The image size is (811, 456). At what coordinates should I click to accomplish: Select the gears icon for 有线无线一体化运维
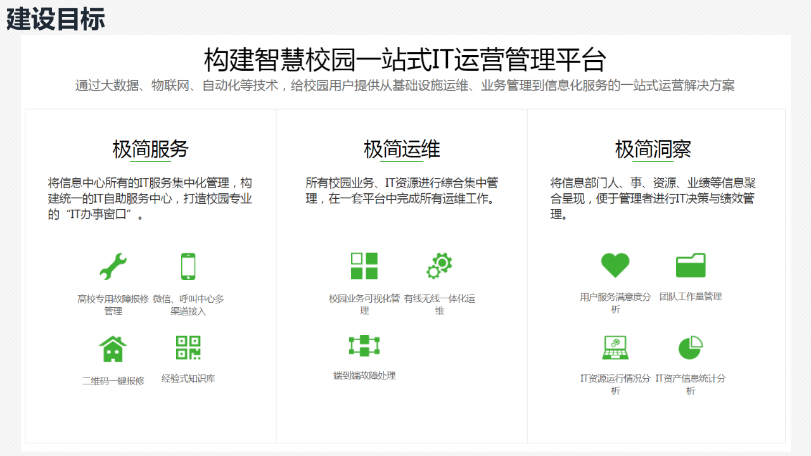pyautogui.click(x=440, y=266)
